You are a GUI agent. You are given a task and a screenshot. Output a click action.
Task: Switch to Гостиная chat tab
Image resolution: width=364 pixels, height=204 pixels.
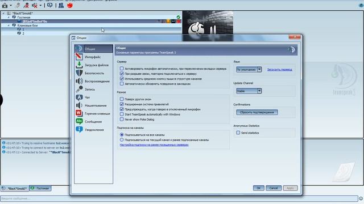[40, 188]
